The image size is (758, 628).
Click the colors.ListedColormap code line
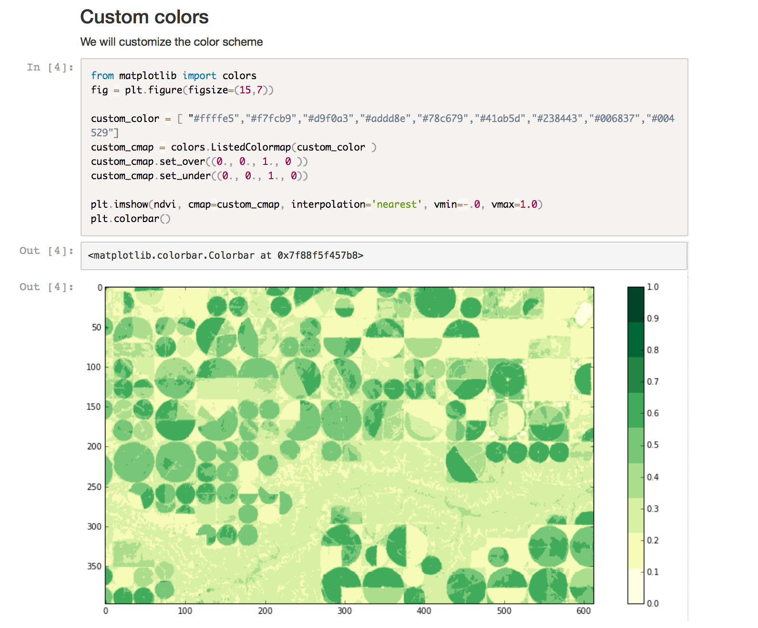pyautogui.click(x=234, y=147)
